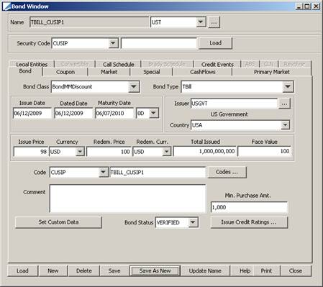Click the Delete button
The image size is (323, 287).
point(84,270)
